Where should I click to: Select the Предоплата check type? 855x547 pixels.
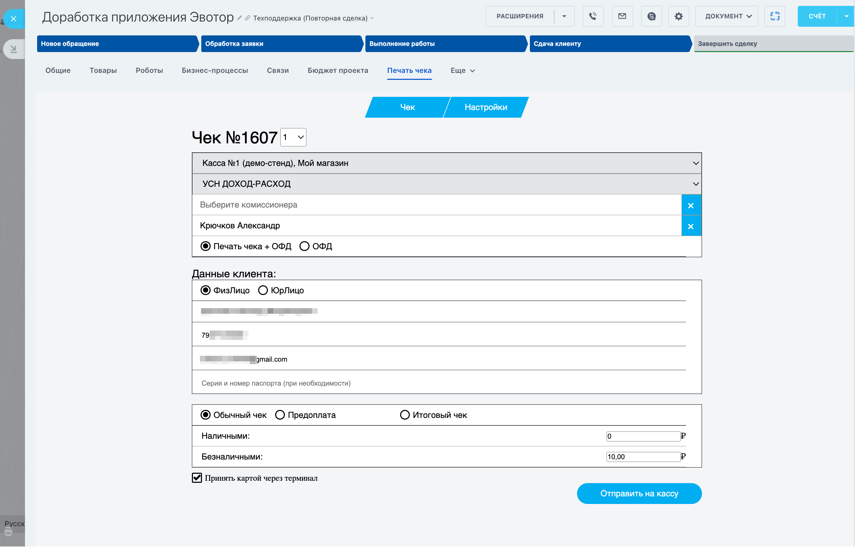[280, 415]
